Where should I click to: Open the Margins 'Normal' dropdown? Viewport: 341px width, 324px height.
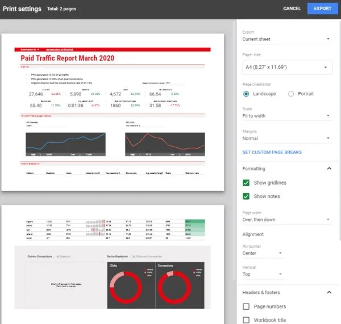286,138
